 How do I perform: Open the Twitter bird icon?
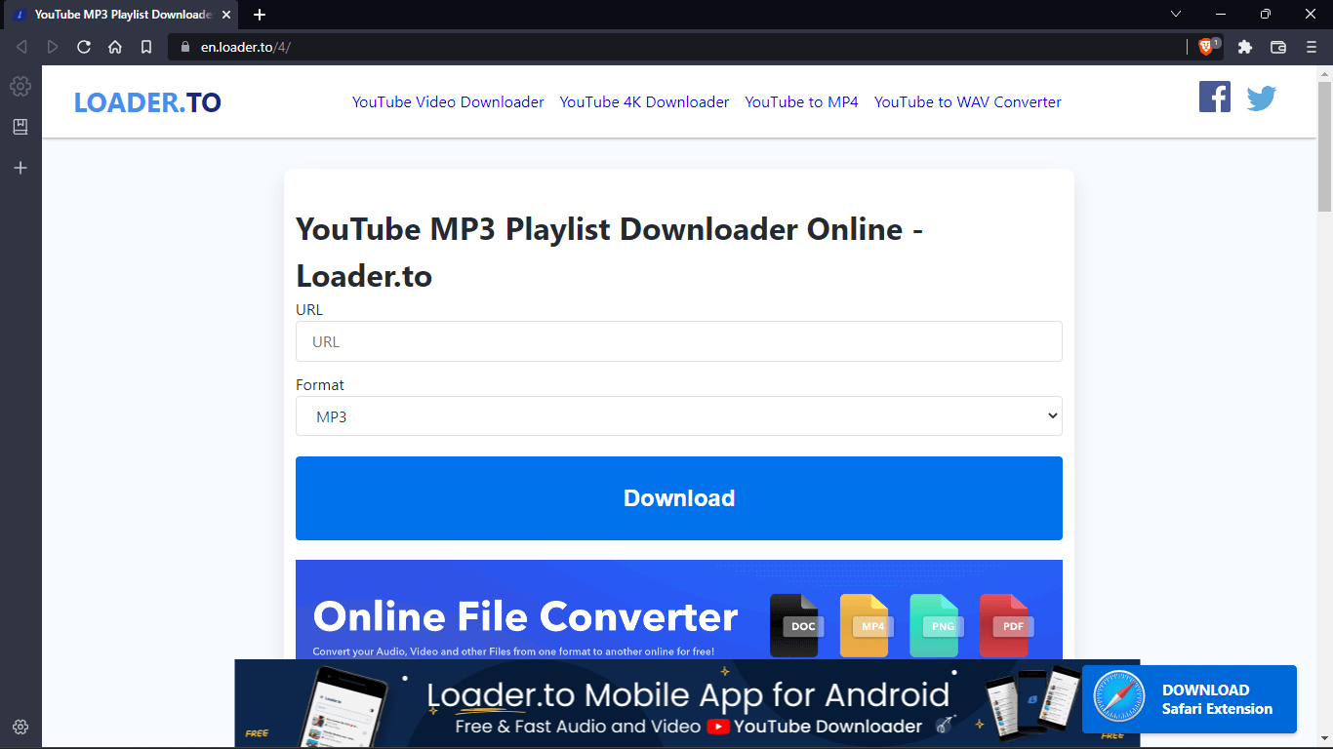click(x=1261, y=97)
